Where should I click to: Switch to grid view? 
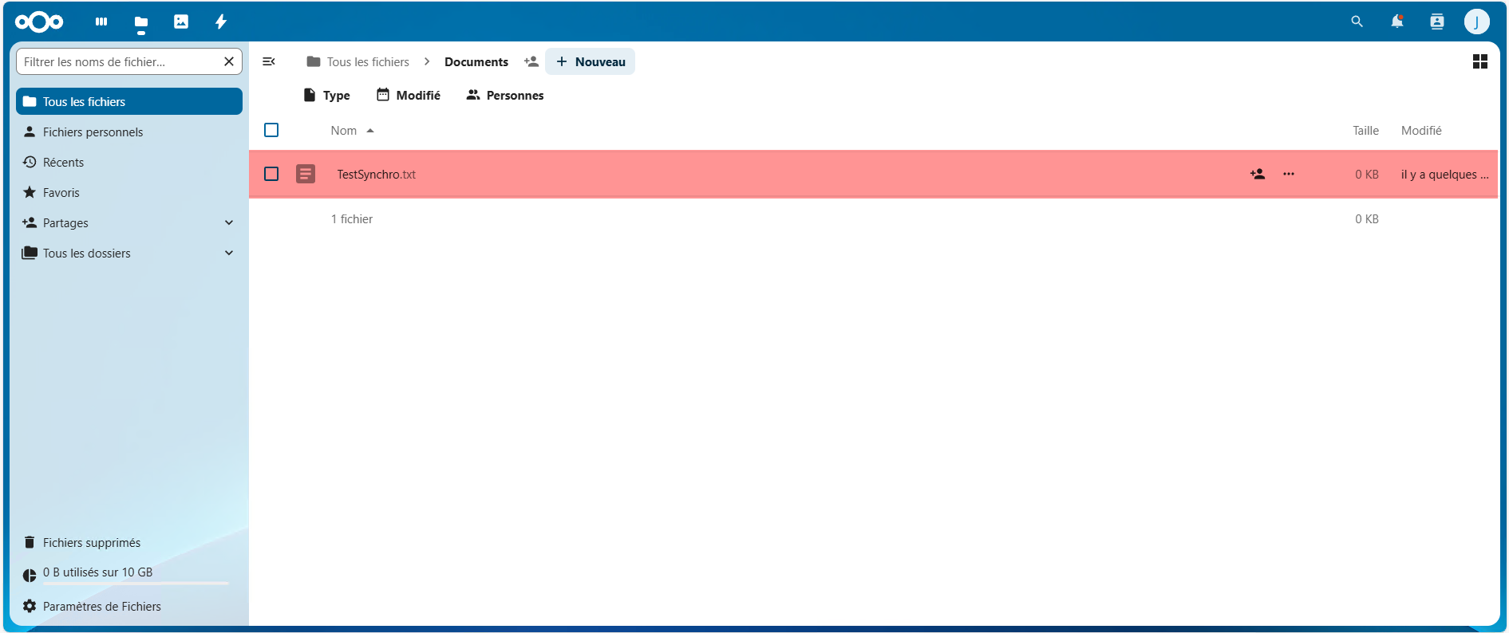(x=1479, y=61)
